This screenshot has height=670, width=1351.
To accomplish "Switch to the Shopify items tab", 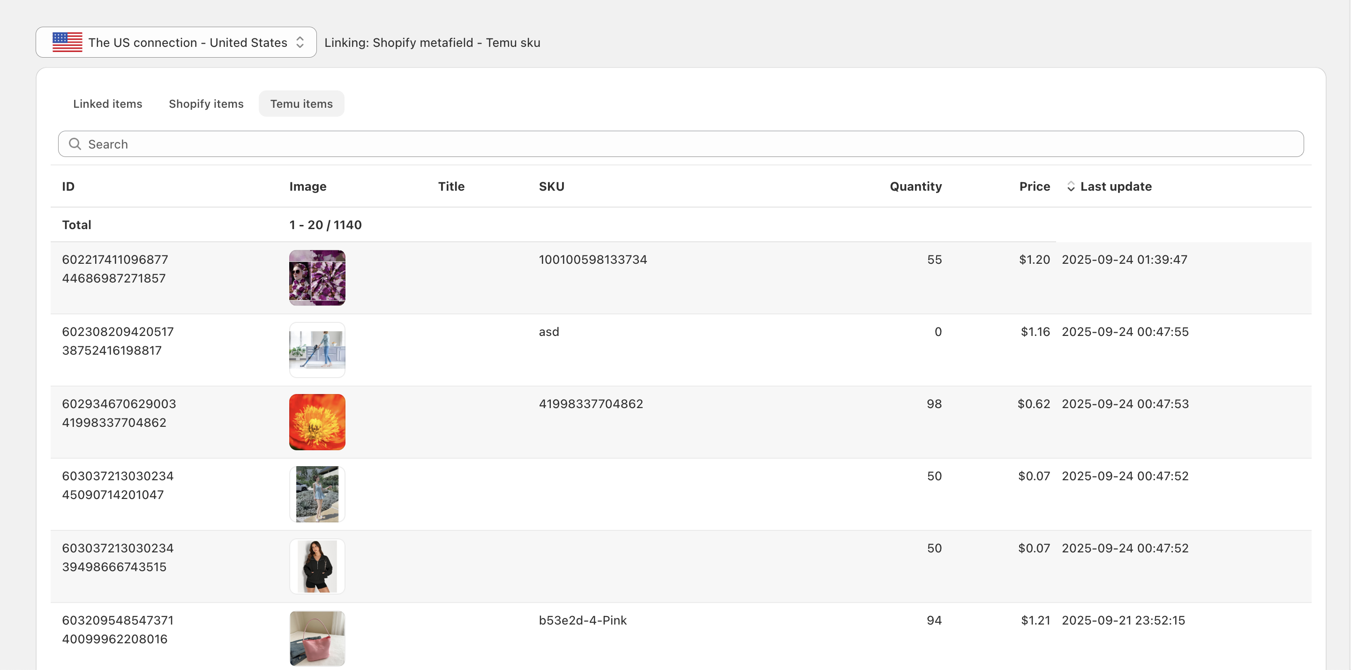I will 206,103.
